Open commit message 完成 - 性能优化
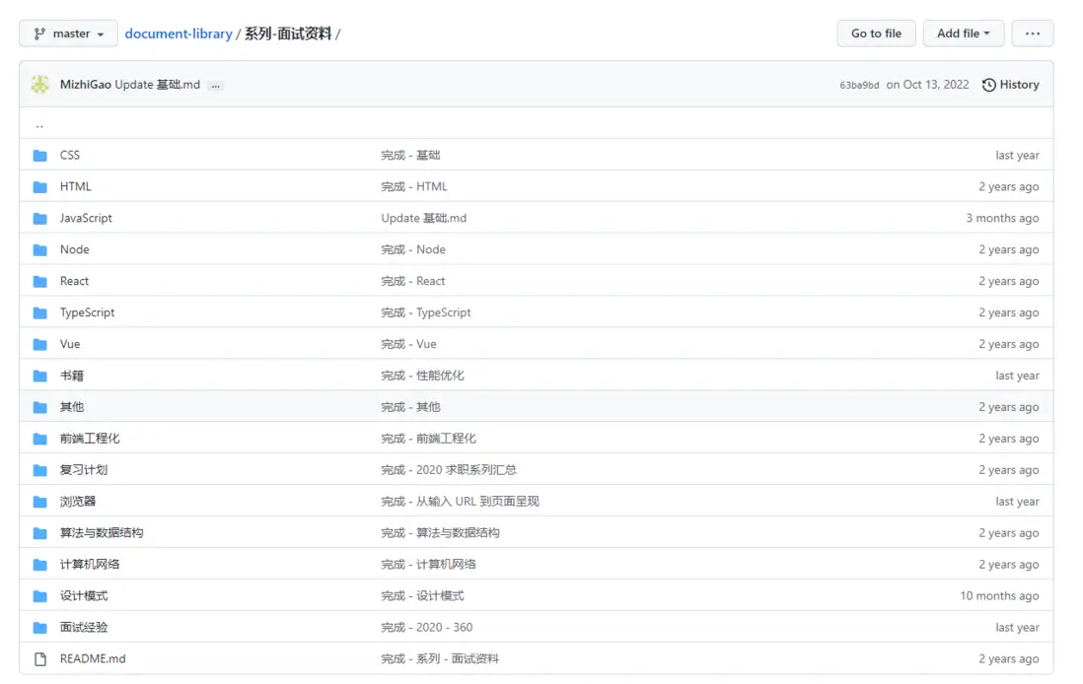The height and width of the screenshot is (684, 1083). [423, 376]
